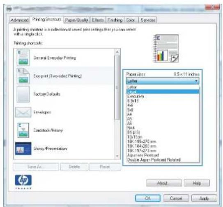Select the General Everyday Printing shortcut icon
223x207 pixels.
pos(23,57)
